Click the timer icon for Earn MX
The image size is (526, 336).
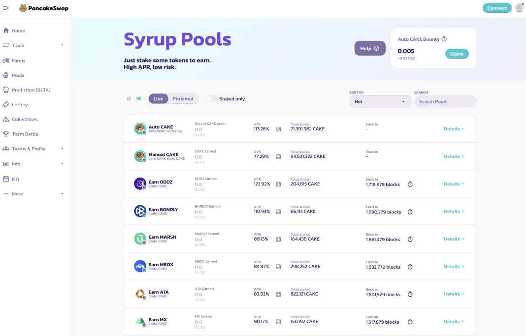click(x=410, y=322)
